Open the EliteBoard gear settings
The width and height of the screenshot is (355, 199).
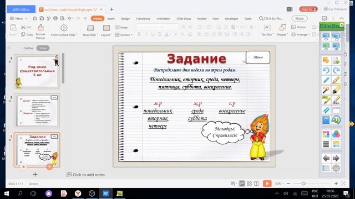point(336,168)
